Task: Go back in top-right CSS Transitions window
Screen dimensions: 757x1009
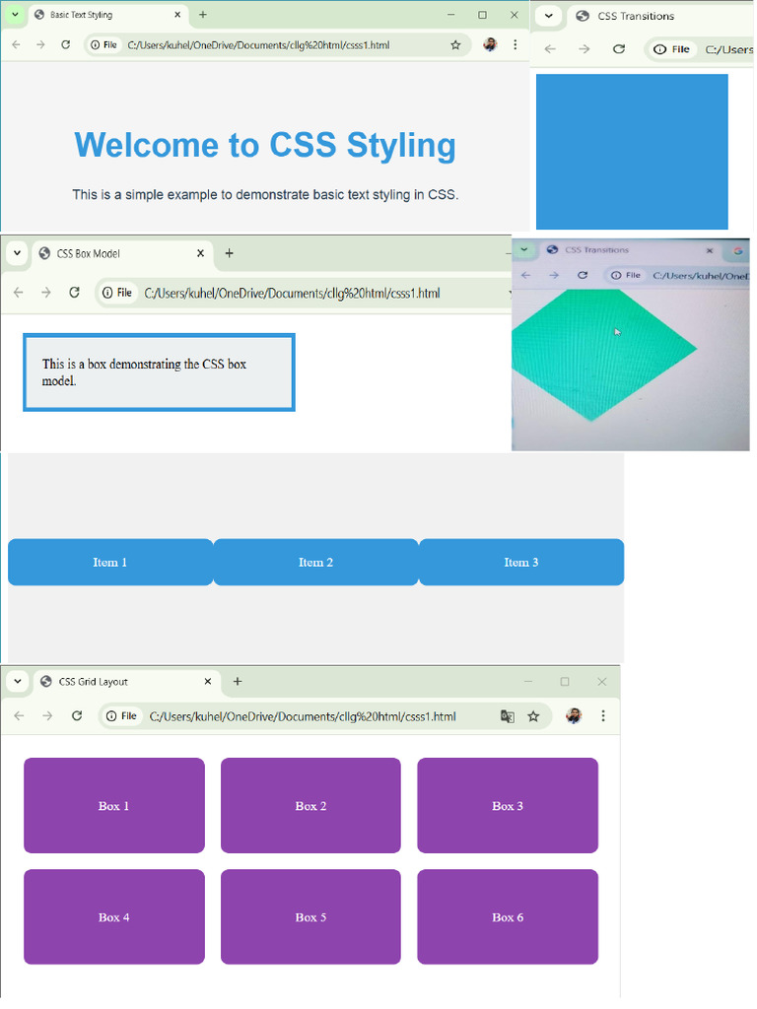Action: click(550, 49)
